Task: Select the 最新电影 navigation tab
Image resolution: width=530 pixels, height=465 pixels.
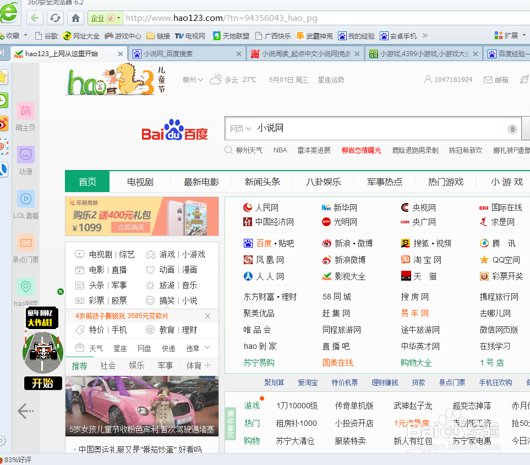Action: [201, 182]
